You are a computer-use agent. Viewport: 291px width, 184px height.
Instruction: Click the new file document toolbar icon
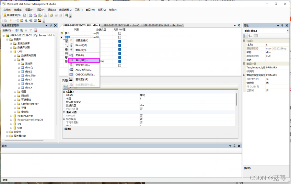[45, 15]
